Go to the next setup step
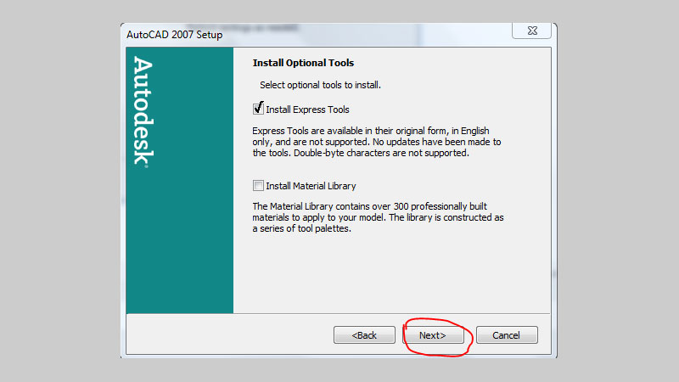679x382 pixels. 433,335
